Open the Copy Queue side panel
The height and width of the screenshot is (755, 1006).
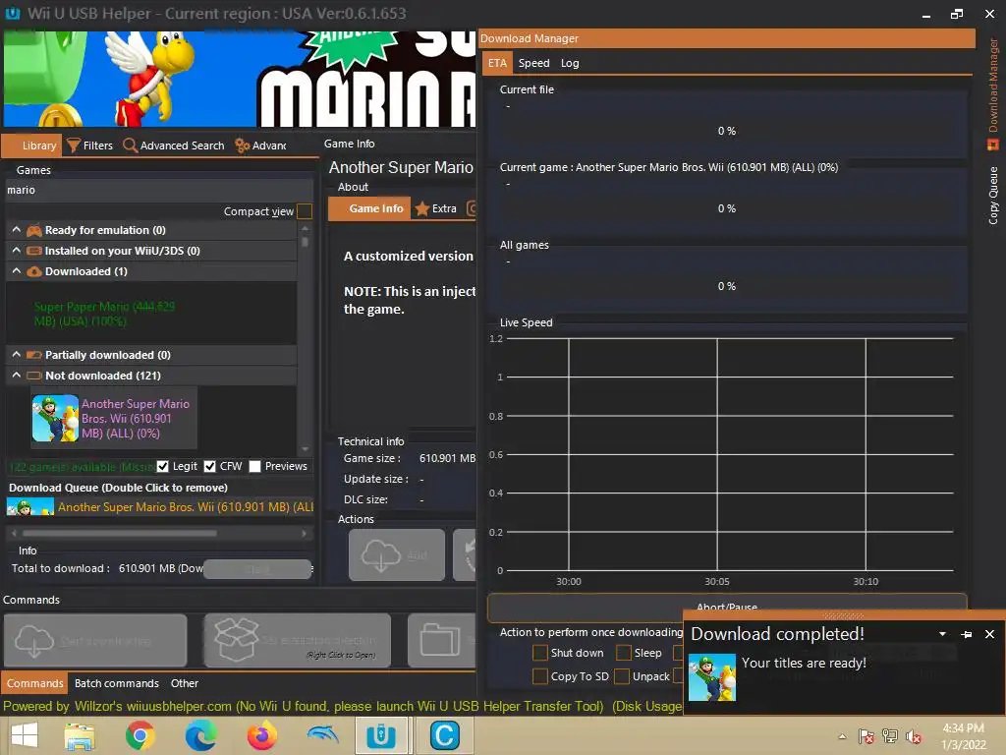(x=992, y=196)
